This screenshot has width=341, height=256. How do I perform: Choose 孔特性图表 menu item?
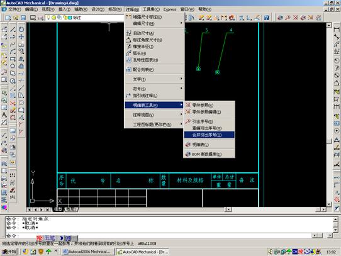(154, 60)
